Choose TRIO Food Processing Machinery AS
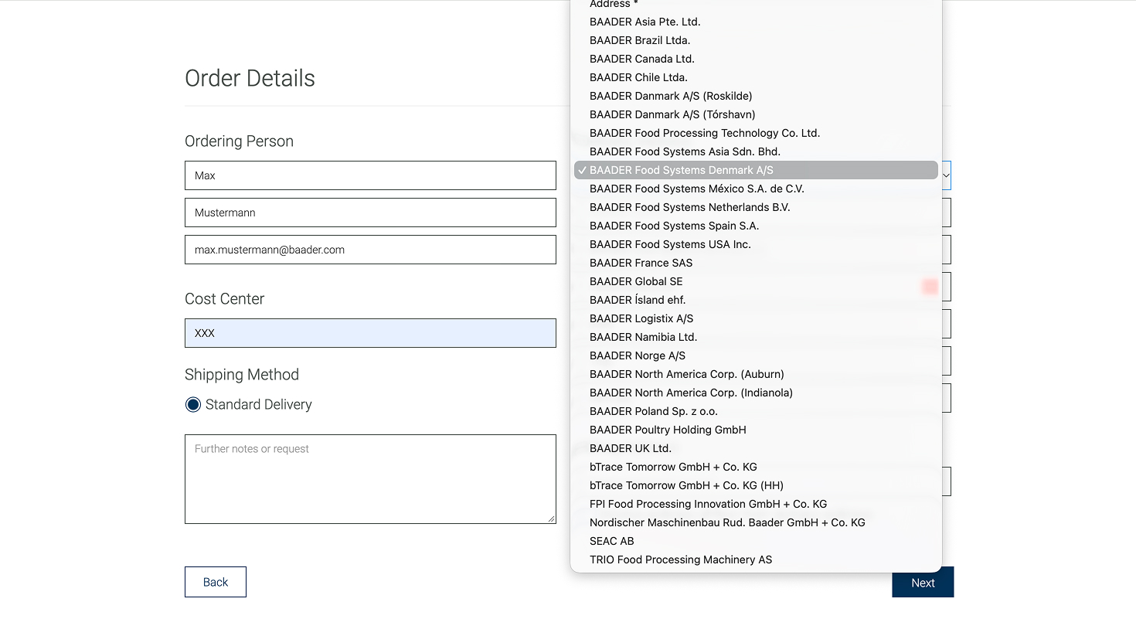The width and height of the screenshot is (1136, 619). (756, 559)
